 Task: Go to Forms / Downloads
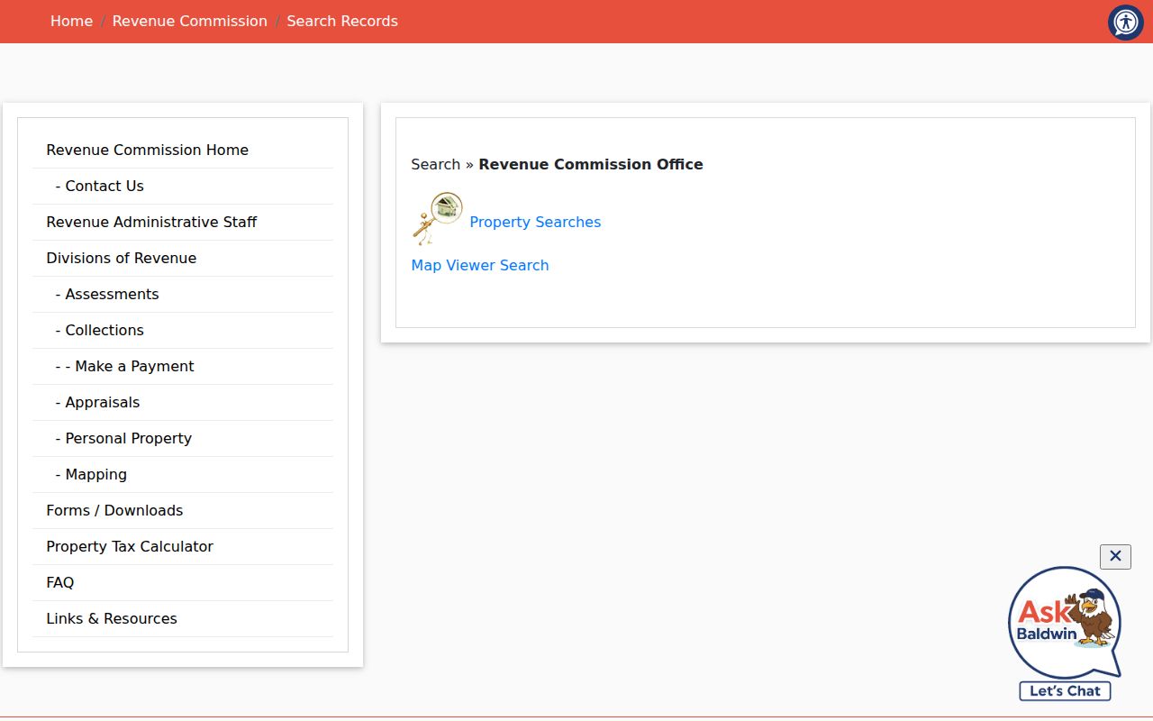pos(183,510)
